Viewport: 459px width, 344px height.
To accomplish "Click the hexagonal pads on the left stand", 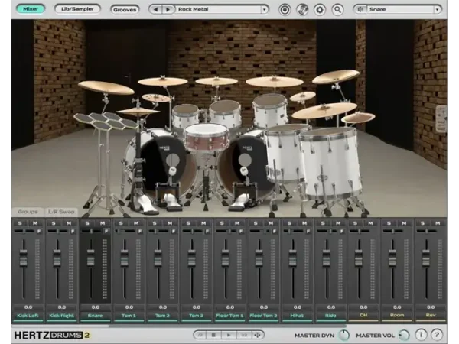I will 106,121.
